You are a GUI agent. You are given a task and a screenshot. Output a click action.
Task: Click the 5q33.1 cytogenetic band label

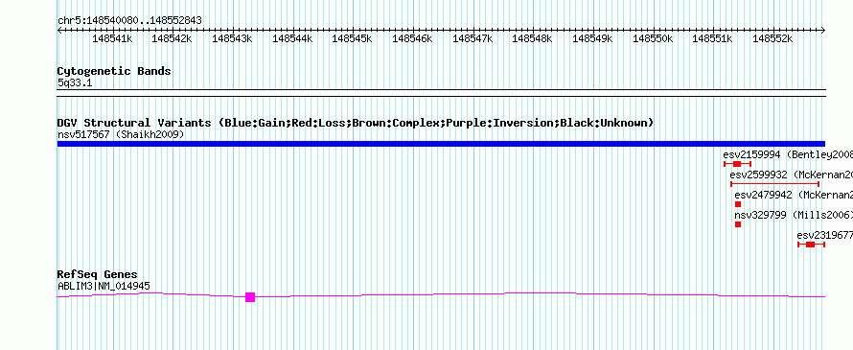(75, 82)
